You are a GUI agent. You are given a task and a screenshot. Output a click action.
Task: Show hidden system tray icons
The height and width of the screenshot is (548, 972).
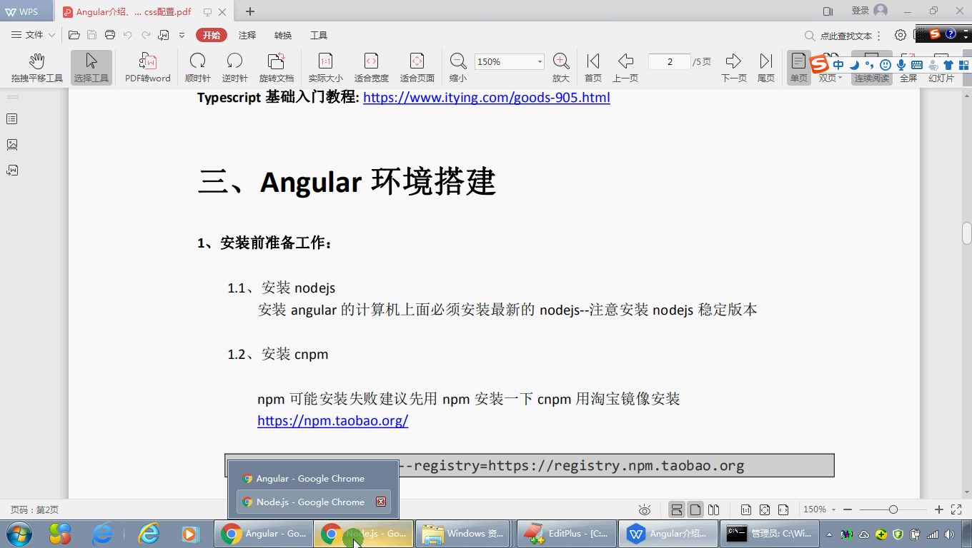pyautogui.click(x=829, y=534)
